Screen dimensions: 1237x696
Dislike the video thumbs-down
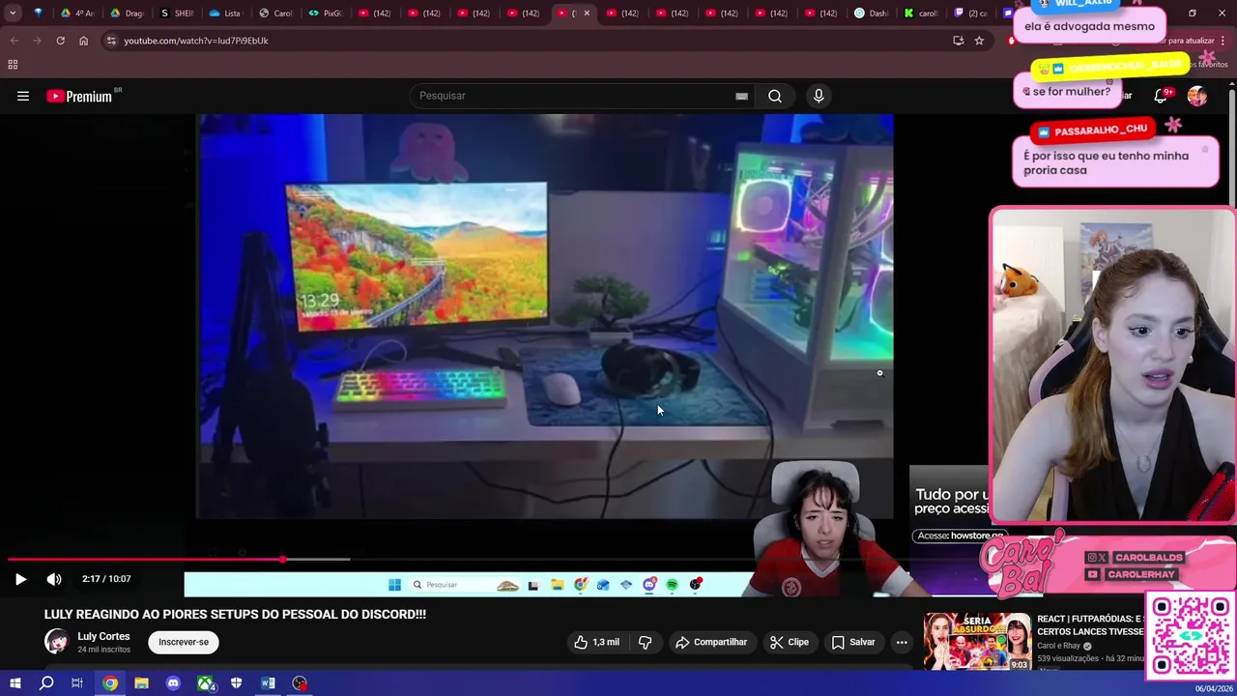click(645, 642)
